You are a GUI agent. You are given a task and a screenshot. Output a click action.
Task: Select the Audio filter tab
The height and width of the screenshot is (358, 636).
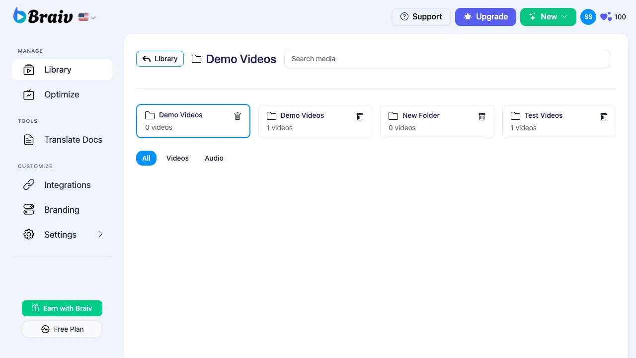coord(214,158)
